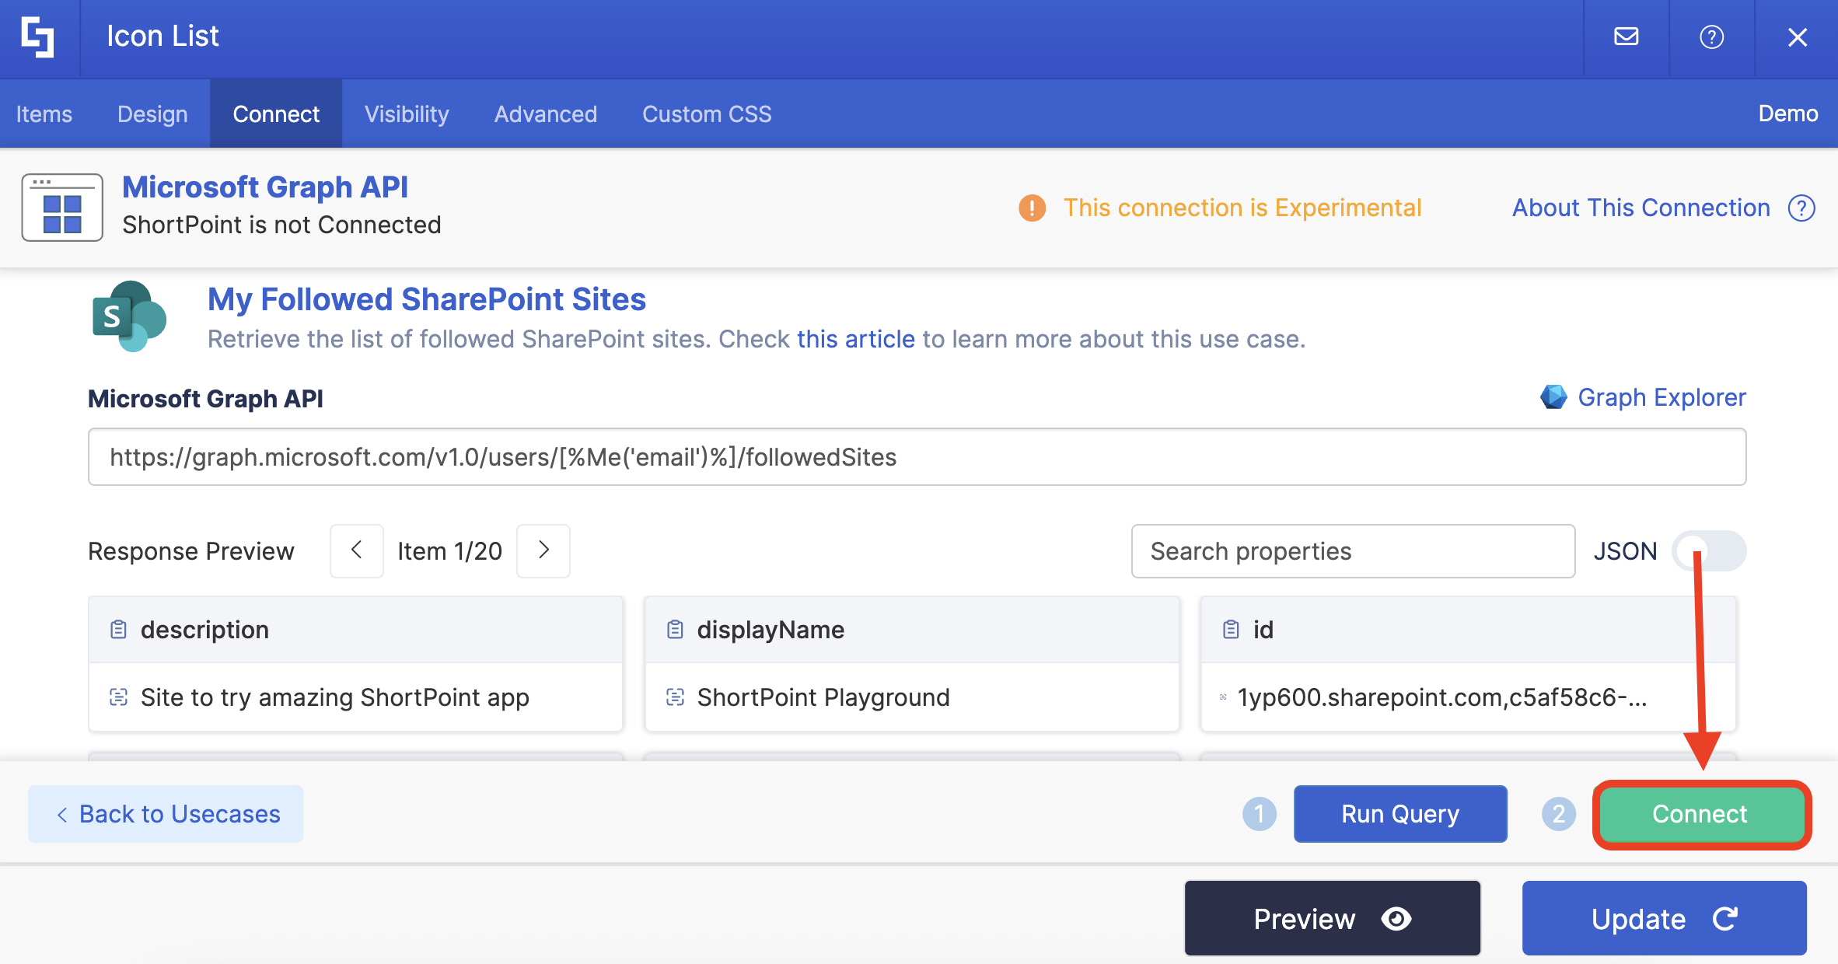Click the Run Query button
The height and width of the screenshot is (964, 1838).
click(1399, 813)
